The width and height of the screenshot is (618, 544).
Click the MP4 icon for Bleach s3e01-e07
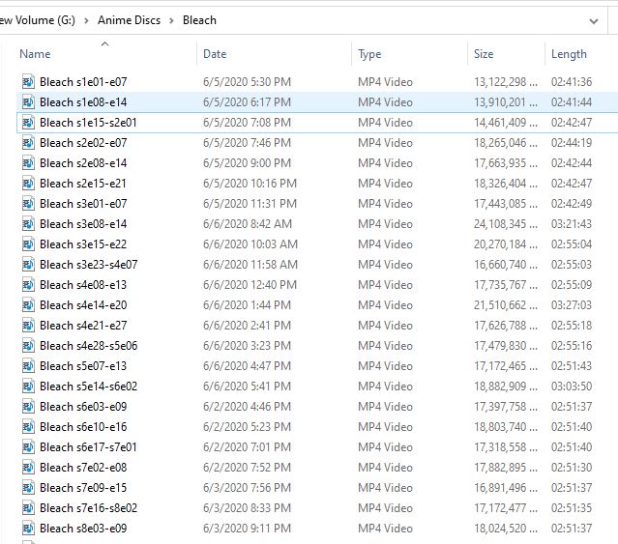(x=28, y=204)
